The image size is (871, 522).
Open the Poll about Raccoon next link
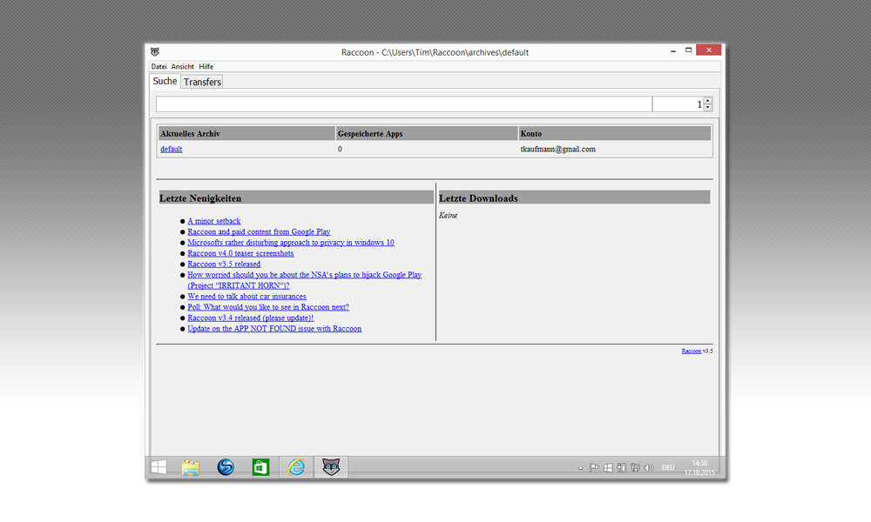click(x=268, y=307)
